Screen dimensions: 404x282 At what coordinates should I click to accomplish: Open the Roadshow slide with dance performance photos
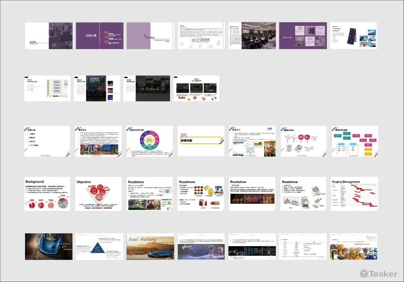click(x=252, y=194)
